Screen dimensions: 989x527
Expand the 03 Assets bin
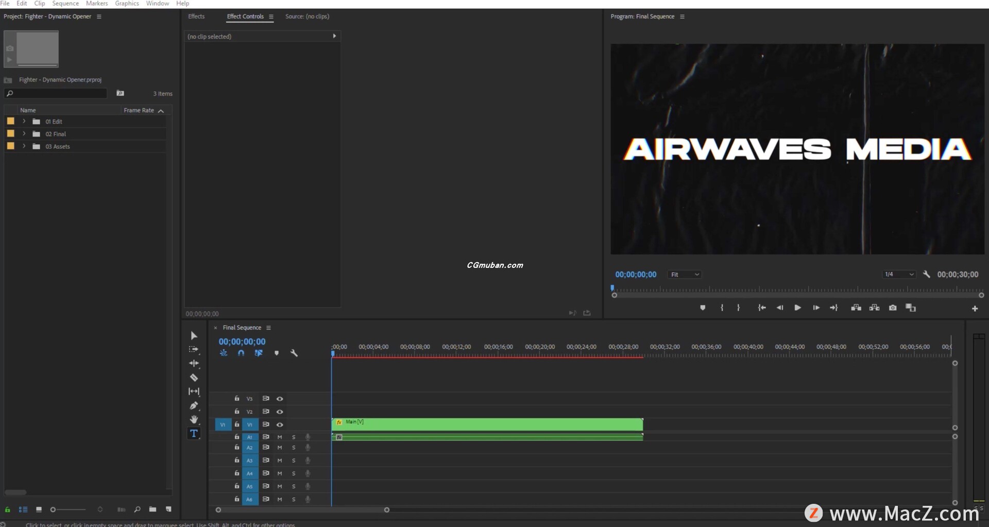(x=24, y=146)
